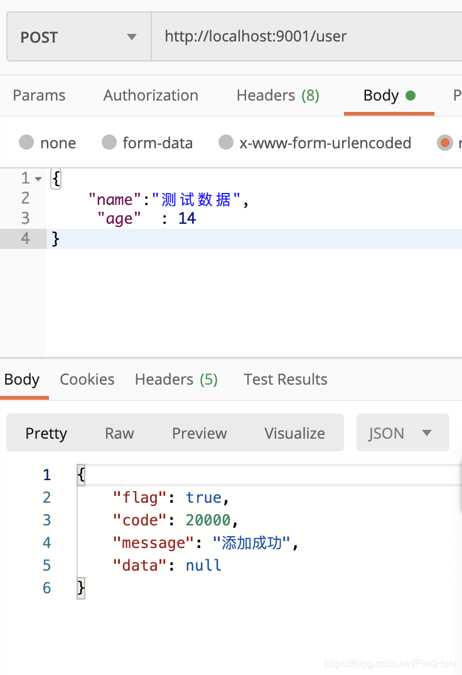Viewport: 462px width, 675px height.
Task: Click the value 14 in request body
Action: [x=187, y=219]
